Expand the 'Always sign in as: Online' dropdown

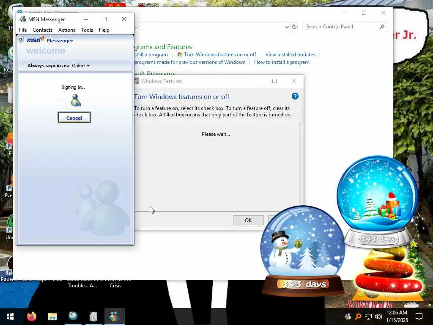[81, 66]
